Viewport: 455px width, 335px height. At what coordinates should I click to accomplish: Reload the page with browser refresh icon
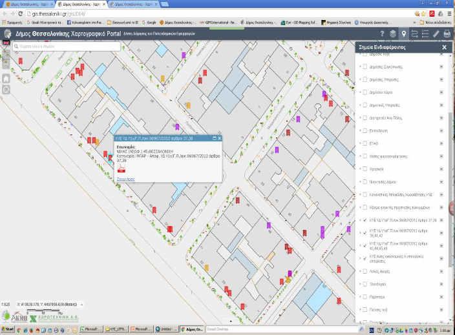[x=20, y=14]
